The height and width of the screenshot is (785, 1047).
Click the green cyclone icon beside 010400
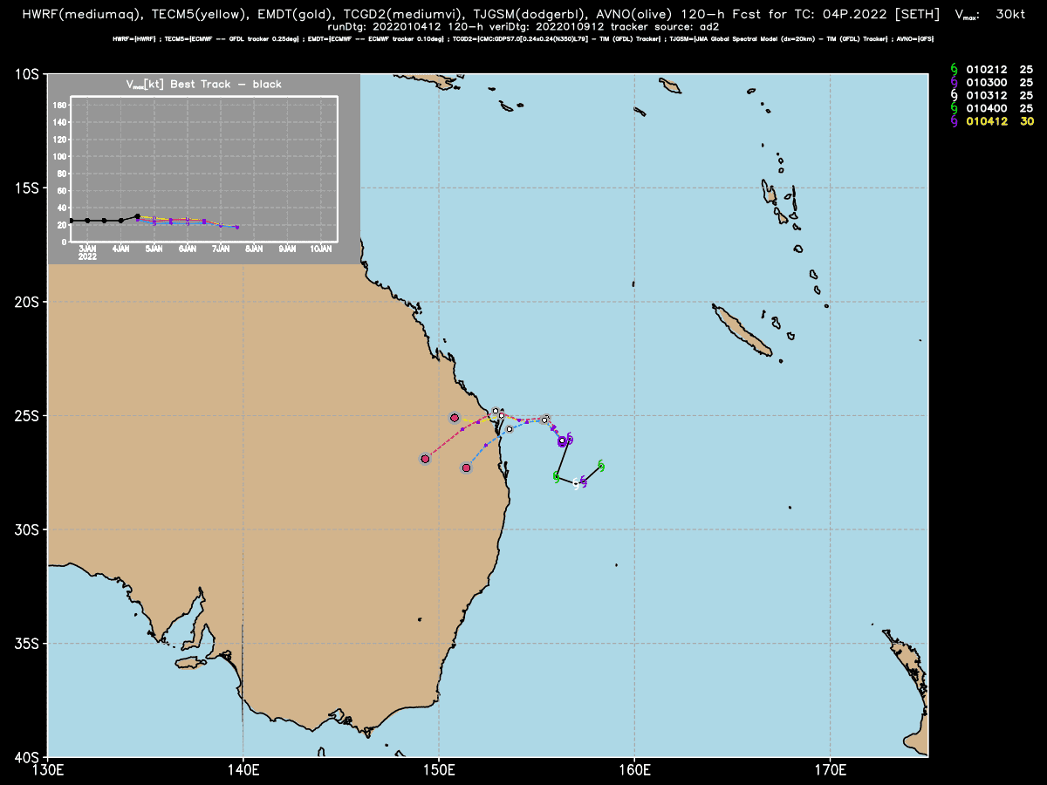click(954, 108)
